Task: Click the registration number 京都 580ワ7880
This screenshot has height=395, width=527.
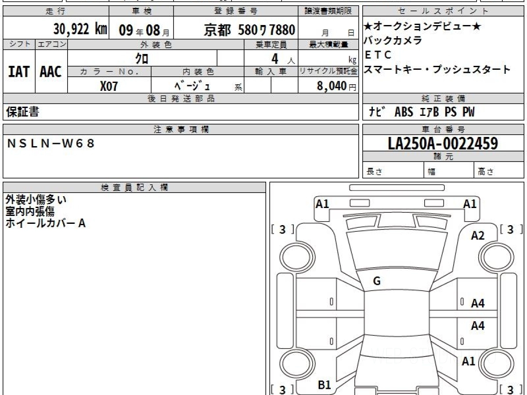Action: click(249, 30)
